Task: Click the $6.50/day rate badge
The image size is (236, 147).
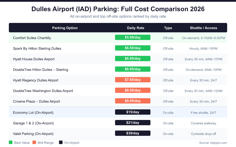Action: [x=133, y=48]
